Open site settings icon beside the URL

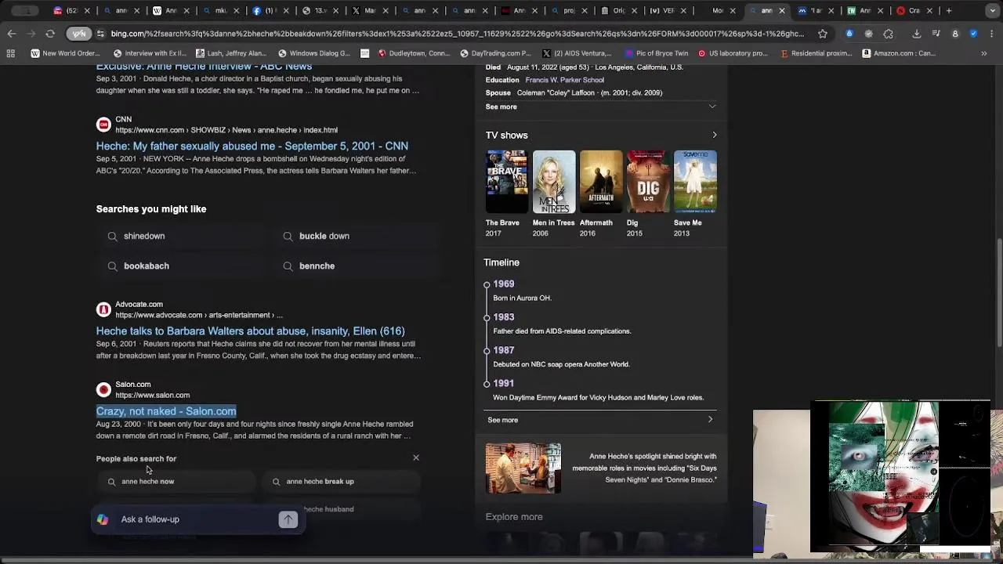100,34
